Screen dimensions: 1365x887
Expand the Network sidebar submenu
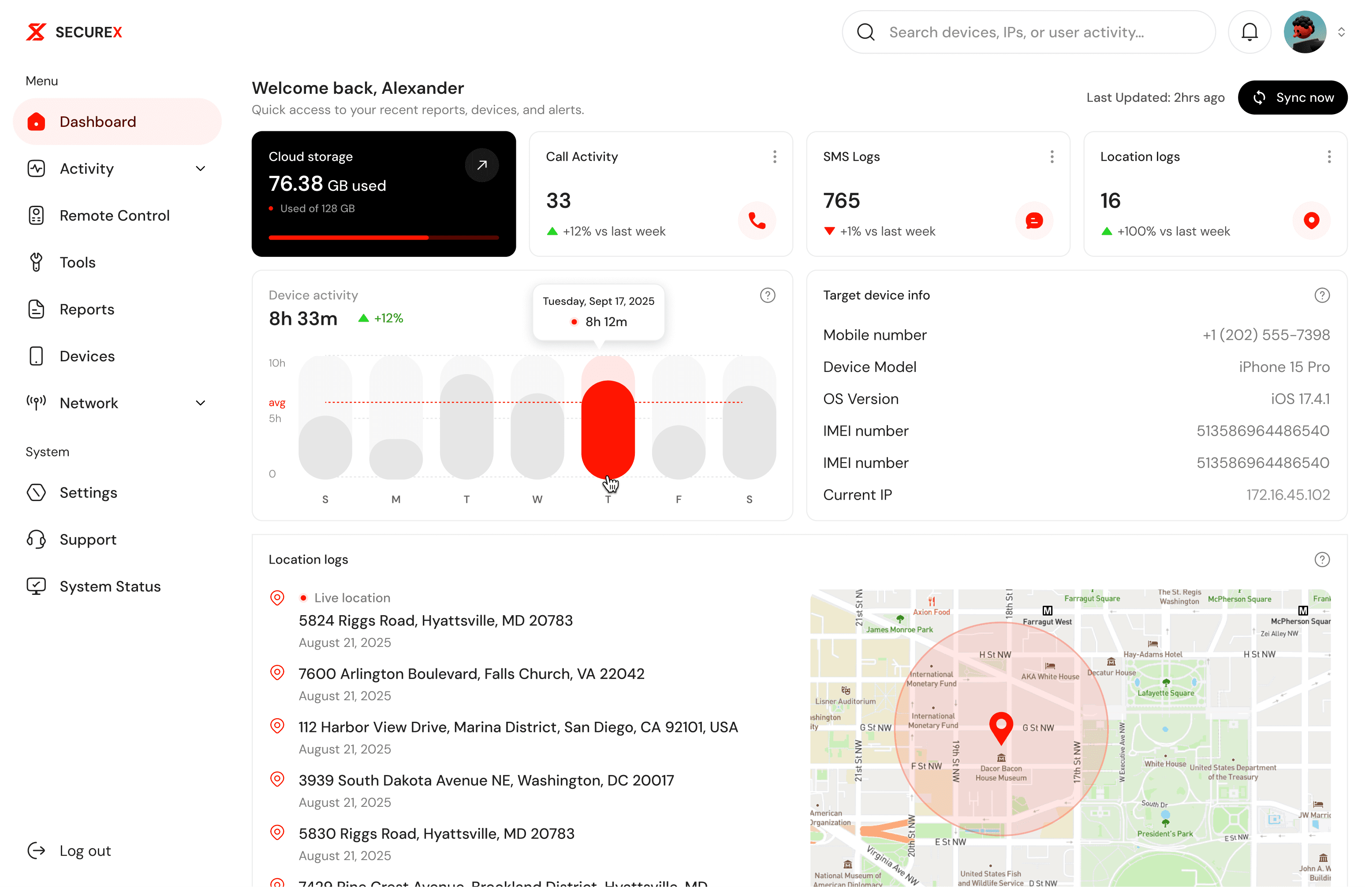tap(200, 403)
